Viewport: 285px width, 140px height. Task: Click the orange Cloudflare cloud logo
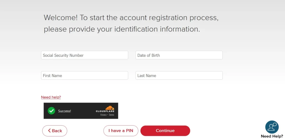pyautogui.click(x=109, y=108)
